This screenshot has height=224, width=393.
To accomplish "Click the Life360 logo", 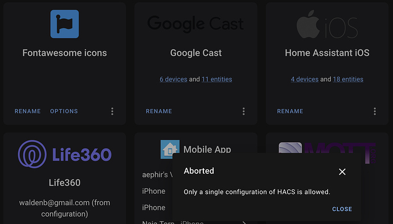I will (65, 154).
